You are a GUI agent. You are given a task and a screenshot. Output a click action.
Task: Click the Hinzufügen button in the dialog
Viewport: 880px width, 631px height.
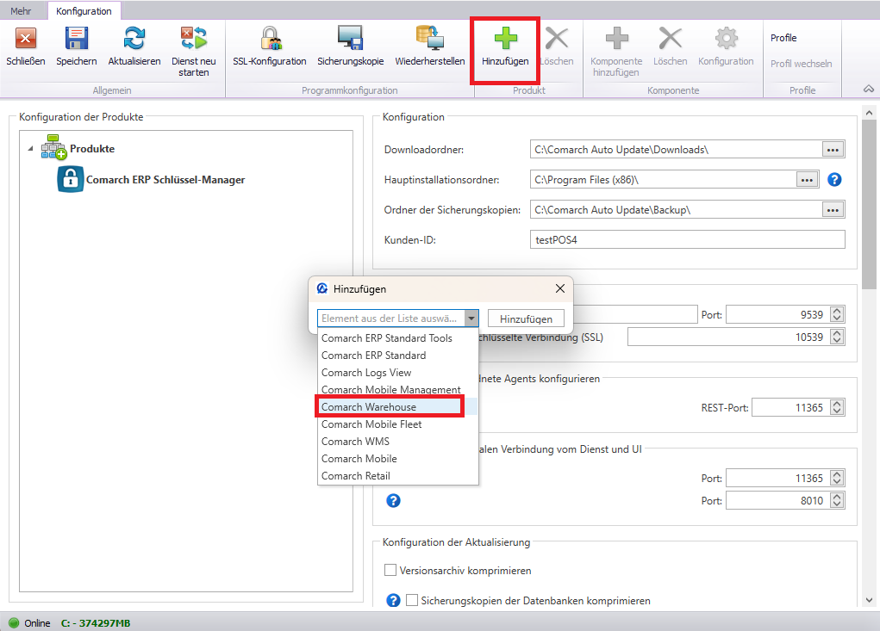tap(526, 319)
